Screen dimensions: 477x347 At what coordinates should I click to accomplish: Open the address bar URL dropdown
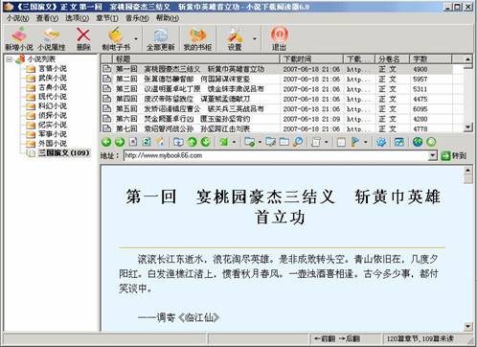pos(432,155)
